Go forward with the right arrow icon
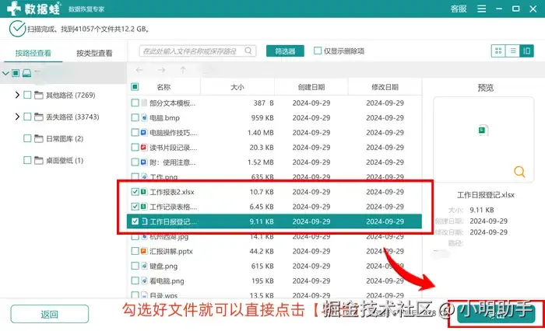Screen dimensions: 545x331 pos(161,70)
